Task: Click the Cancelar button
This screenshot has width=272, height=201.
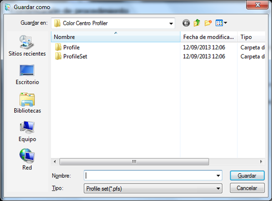Action: click(247, 188)
